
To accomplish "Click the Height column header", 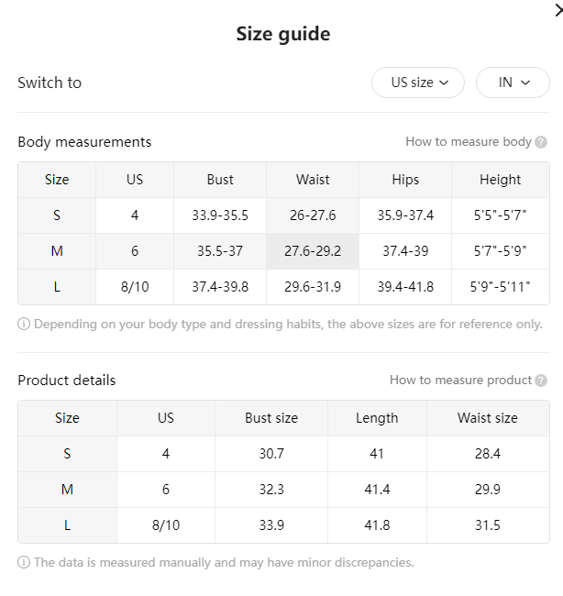I will [x=501, y=180].
